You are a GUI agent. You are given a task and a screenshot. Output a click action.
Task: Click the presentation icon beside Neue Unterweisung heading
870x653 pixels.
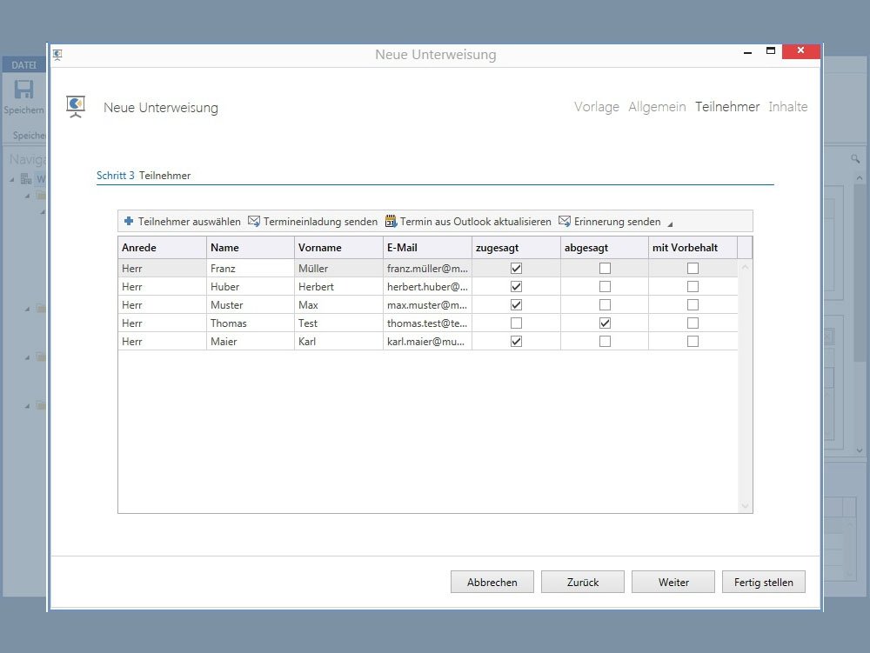[x=76, y=107]
